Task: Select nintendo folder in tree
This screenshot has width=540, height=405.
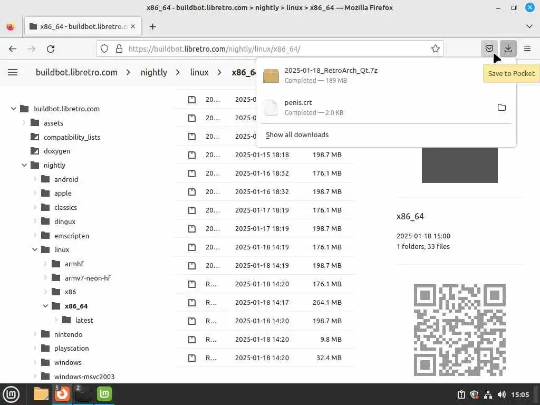Action: [68, 334]
